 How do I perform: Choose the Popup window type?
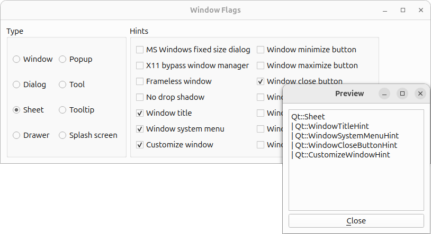(x=63, y=59)
